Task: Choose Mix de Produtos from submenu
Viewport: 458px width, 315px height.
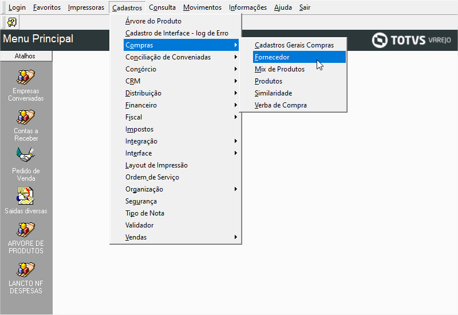Action: click(x=279, y=69)
